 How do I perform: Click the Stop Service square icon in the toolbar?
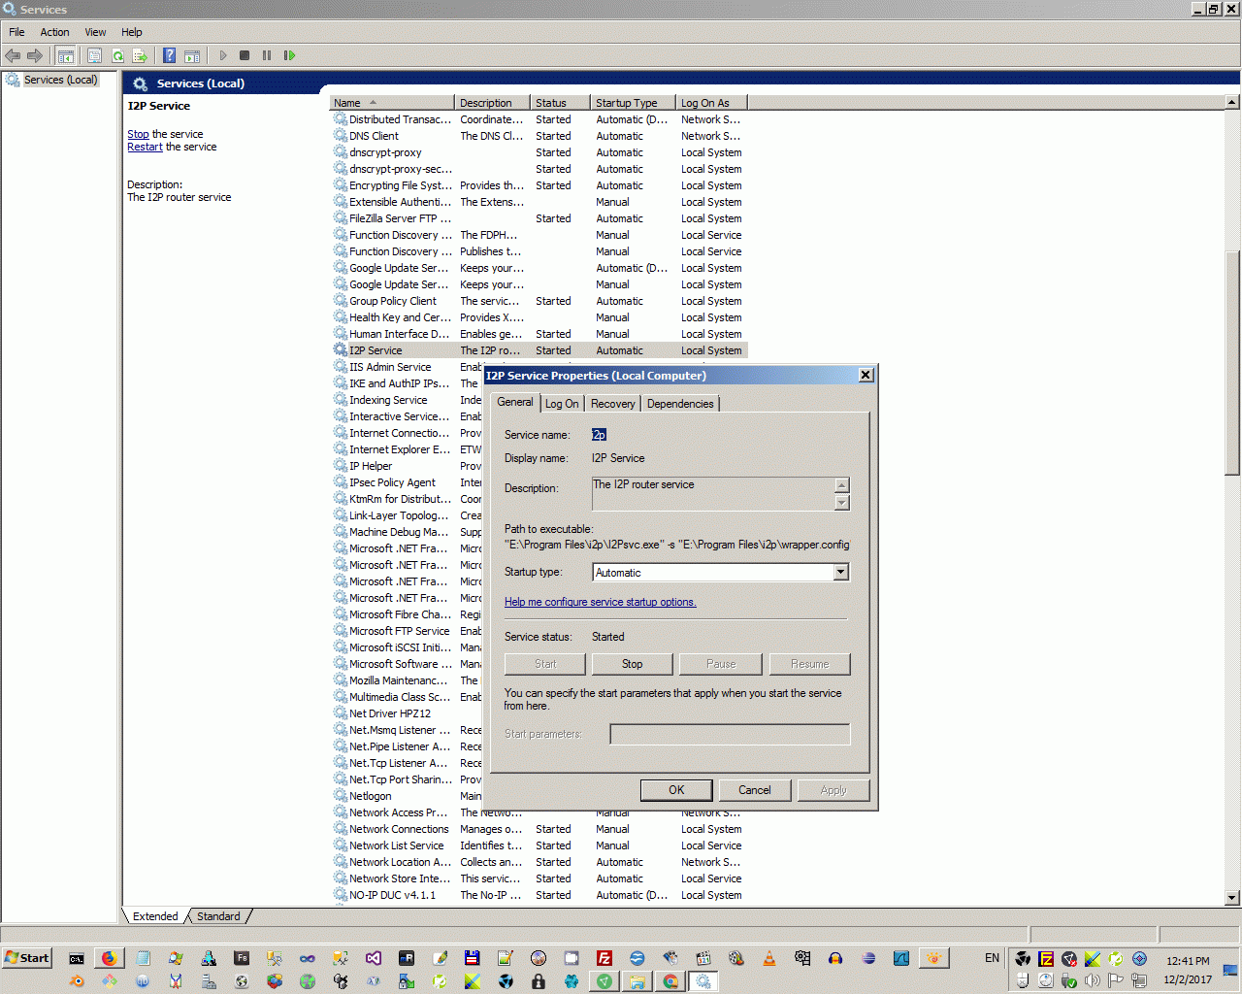point(245,56)
